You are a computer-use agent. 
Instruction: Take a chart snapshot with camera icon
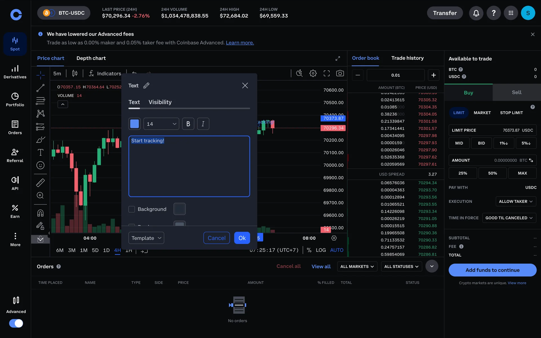[x=340, y=74]
